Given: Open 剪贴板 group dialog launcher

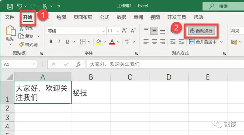Looking at the screenshot, I should tap(41, 53).
